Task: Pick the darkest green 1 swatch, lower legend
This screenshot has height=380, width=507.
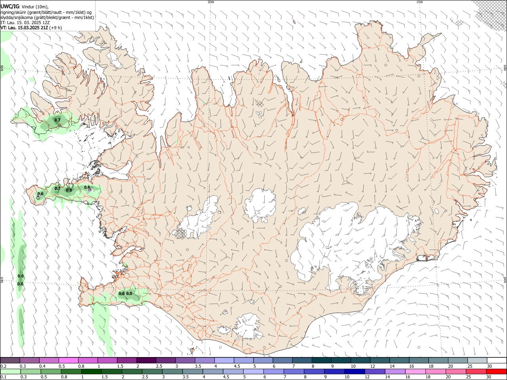Action: pyautogui.click(x=91, y=371)
